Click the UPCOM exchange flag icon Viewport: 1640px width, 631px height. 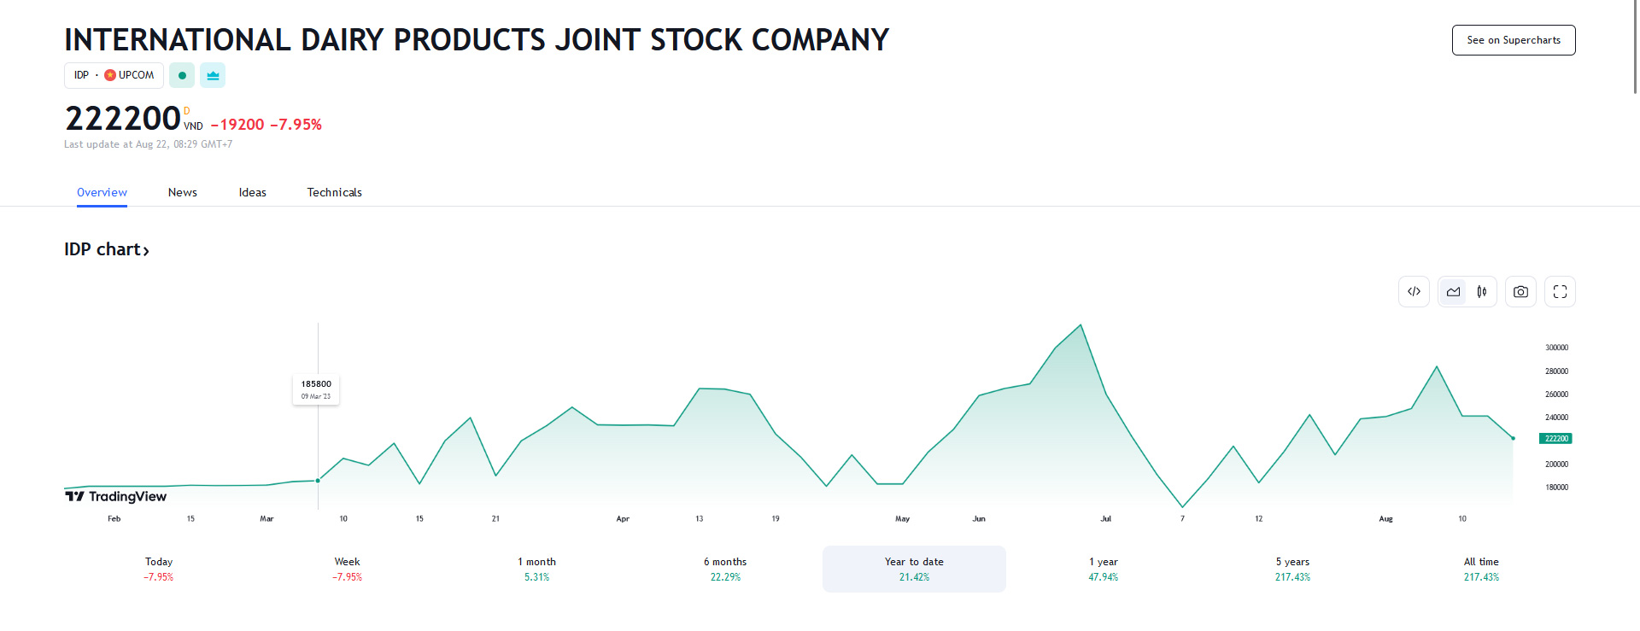point(110,75)
